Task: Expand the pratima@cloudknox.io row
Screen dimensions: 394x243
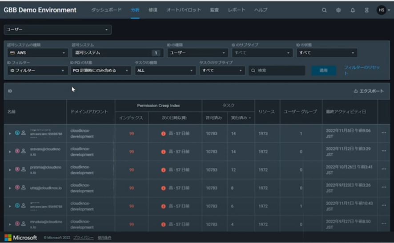Action: (x=10, y=170)
